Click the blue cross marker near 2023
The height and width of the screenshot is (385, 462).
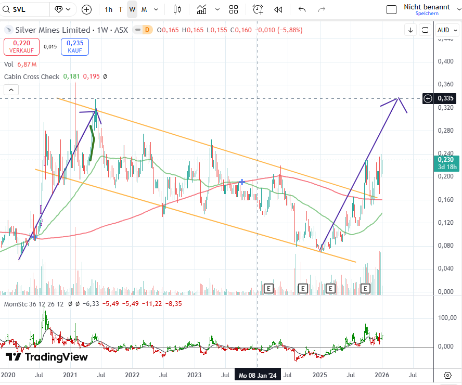click(x=241, y=182)
